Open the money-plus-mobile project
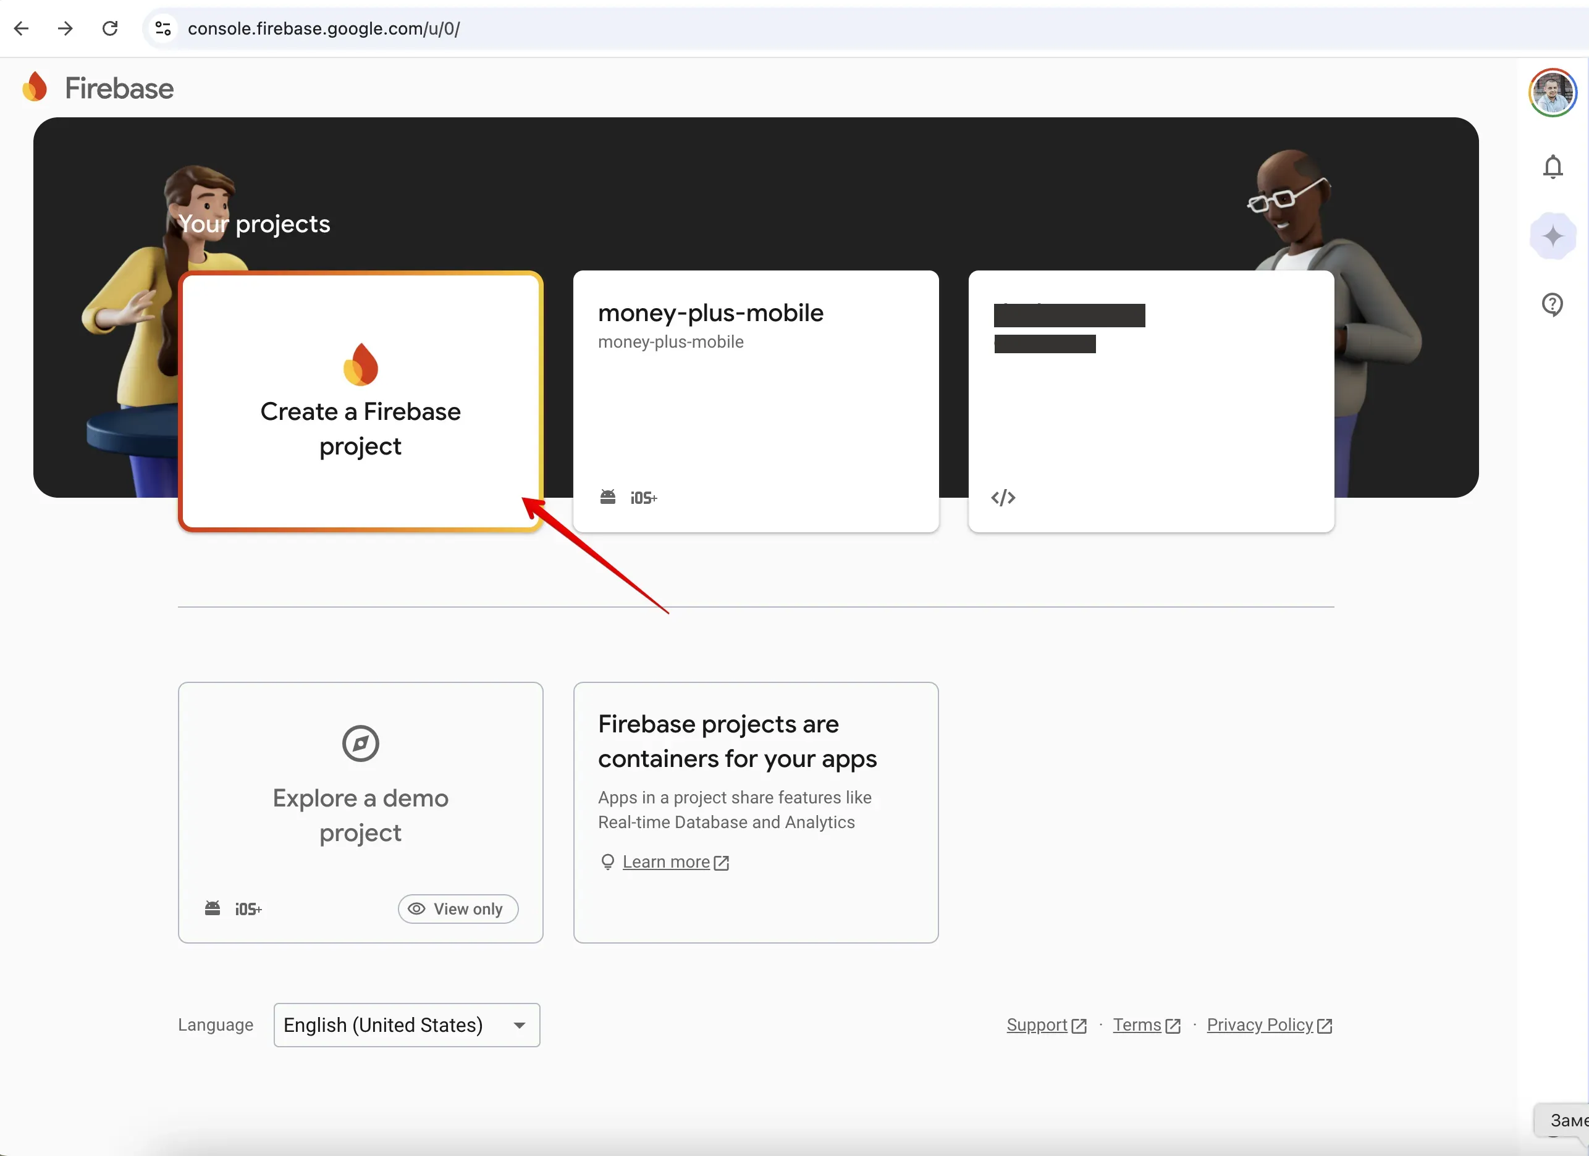This screenshot has height=1156, width=1589. point(755,401)
